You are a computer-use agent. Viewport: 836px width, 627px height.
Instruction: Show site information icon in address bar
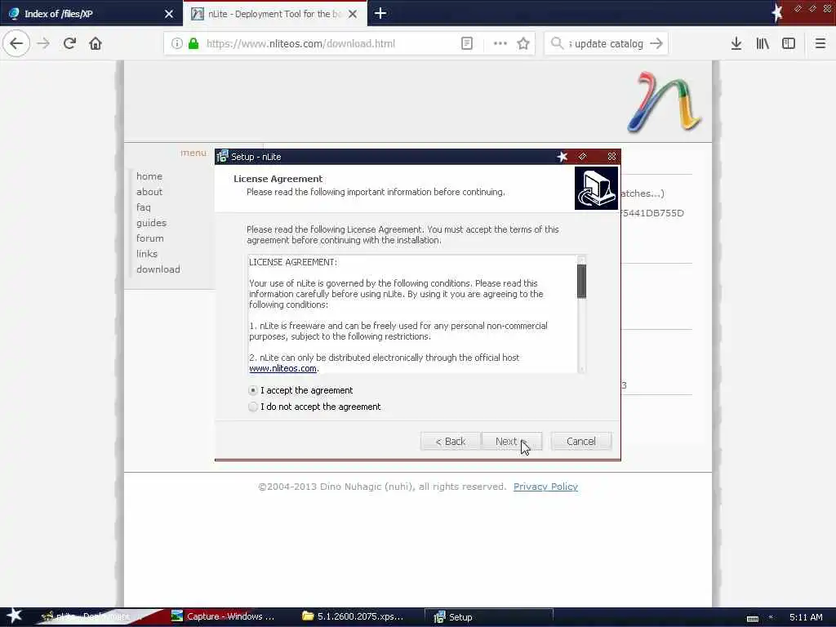pyautogui.click(x=177, y=43)
